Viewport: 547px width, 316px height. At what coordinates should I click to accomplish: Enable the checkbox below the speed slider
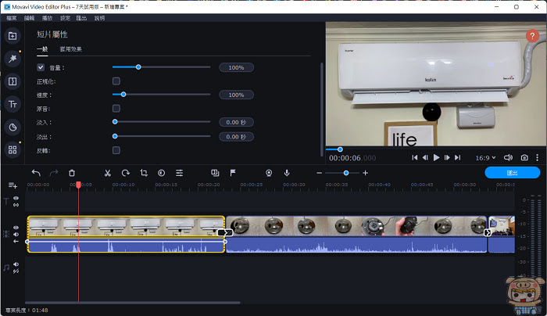[116, 109]
